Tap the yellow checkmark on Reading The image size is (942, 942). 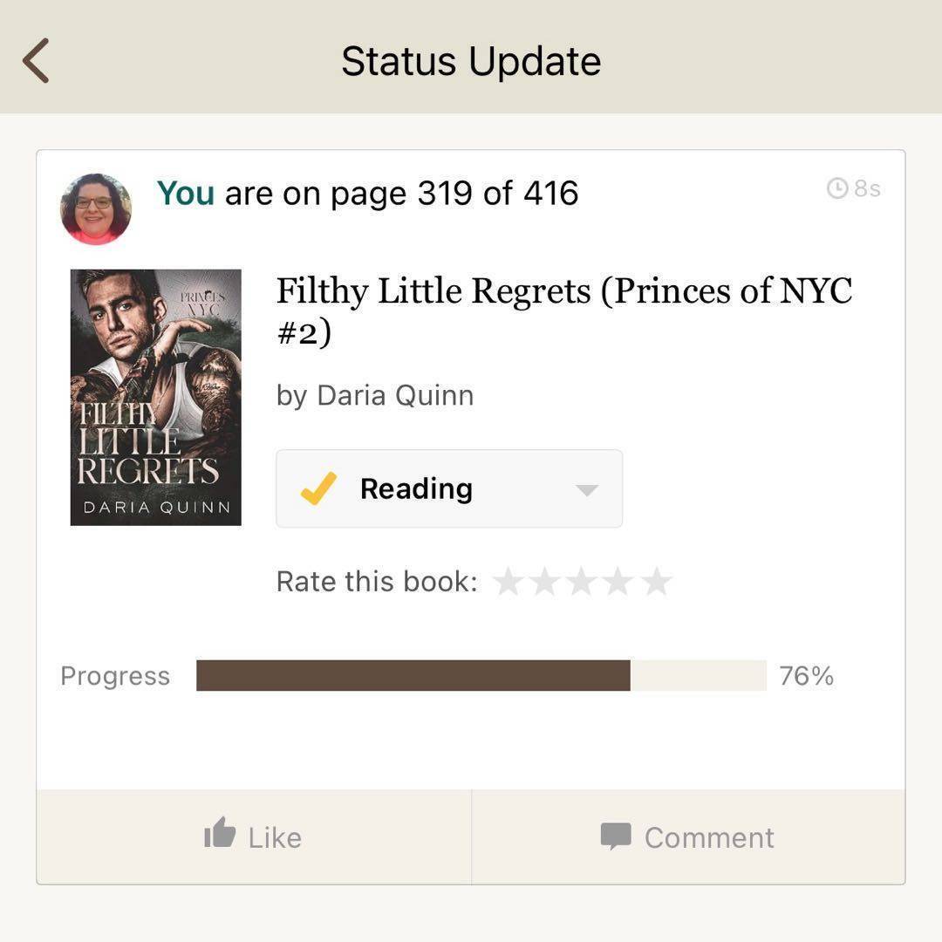pyautogui.click(x=318, y=489)
